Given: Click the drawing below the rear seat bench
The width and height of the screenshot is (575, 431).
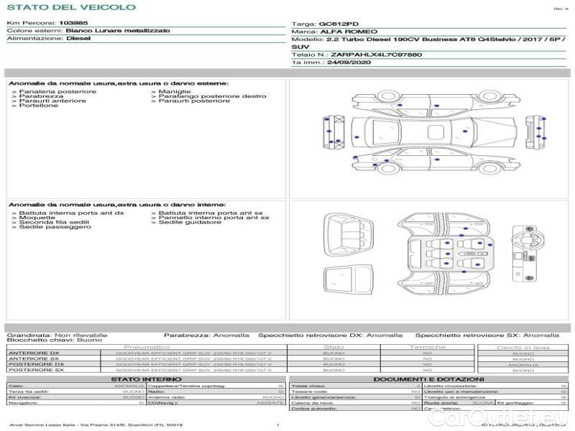Looking at the screenshot, I should 350,277.
